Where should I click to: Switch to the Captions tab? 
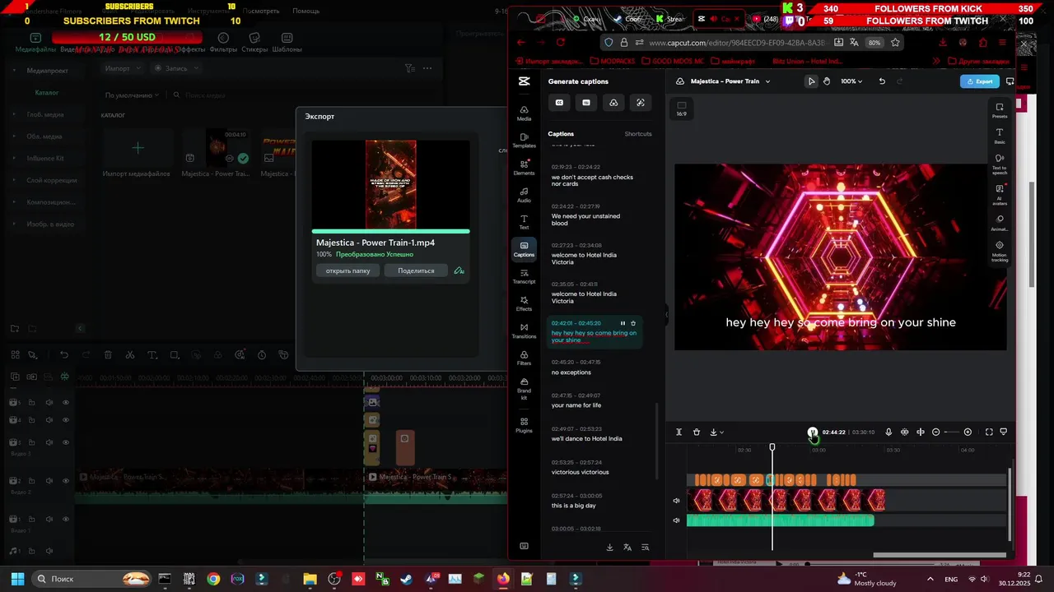561,133
